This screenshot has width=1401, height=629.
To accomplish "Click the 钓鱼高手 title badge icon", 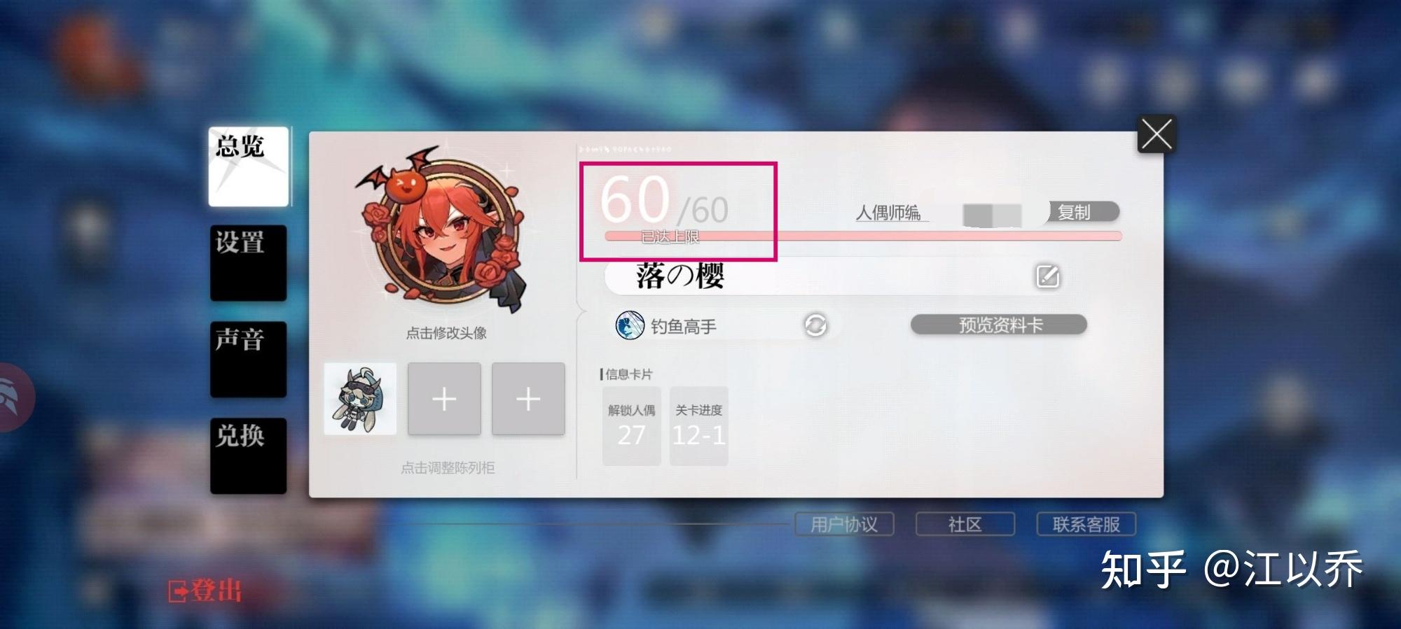I will pyautogui.click(x=629, y=325).
